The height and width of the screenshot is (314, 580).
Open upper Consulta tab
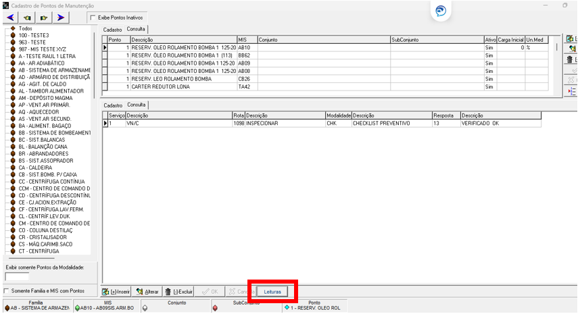pos(136,29)
